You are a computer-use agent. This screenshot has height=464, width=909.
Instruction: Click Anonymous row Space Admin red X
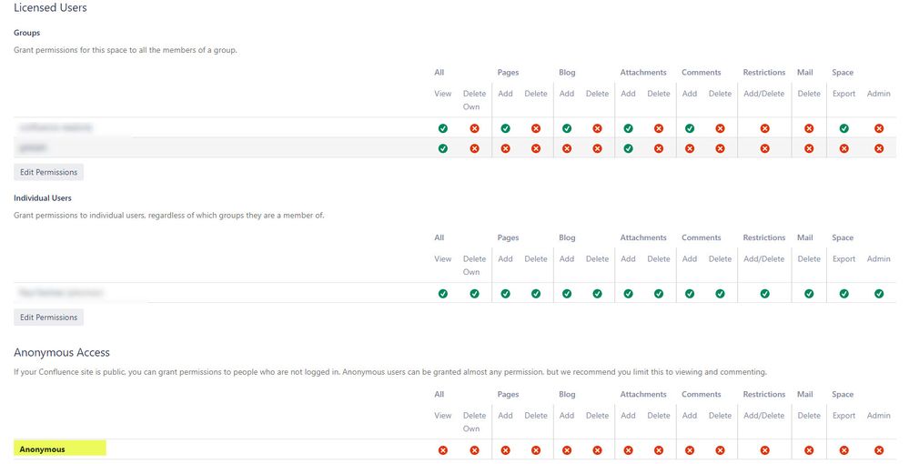coord(879,450)
